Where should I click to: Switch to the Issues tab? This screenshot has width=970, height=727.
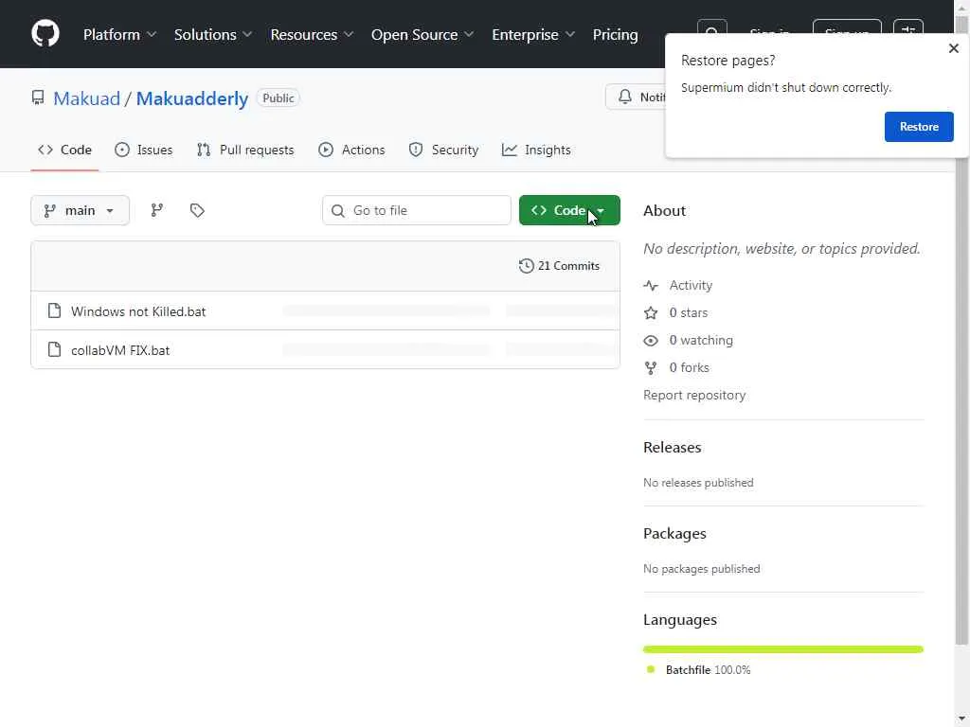tap(144, 150)
